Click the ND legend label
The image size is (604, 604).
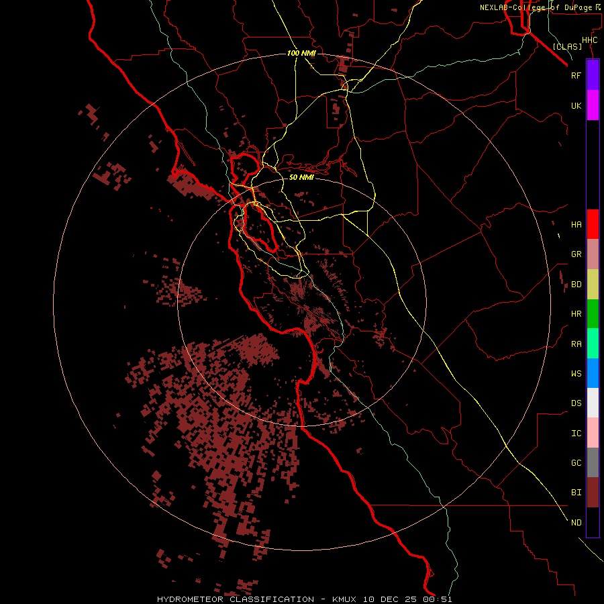(x=576, y=523)
